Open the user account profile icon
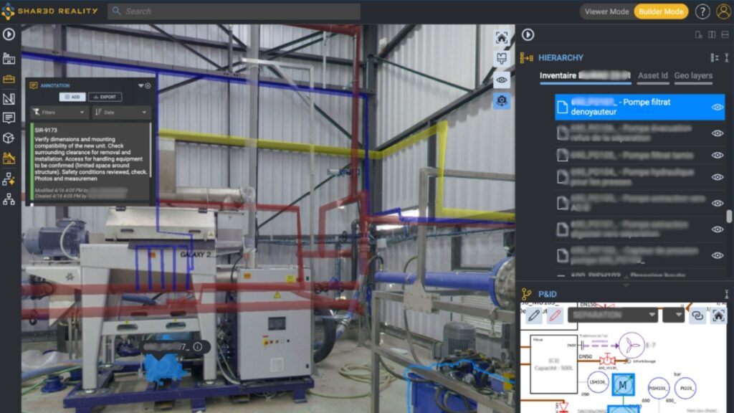Screen dimensions: 734x413 (723, 11)
